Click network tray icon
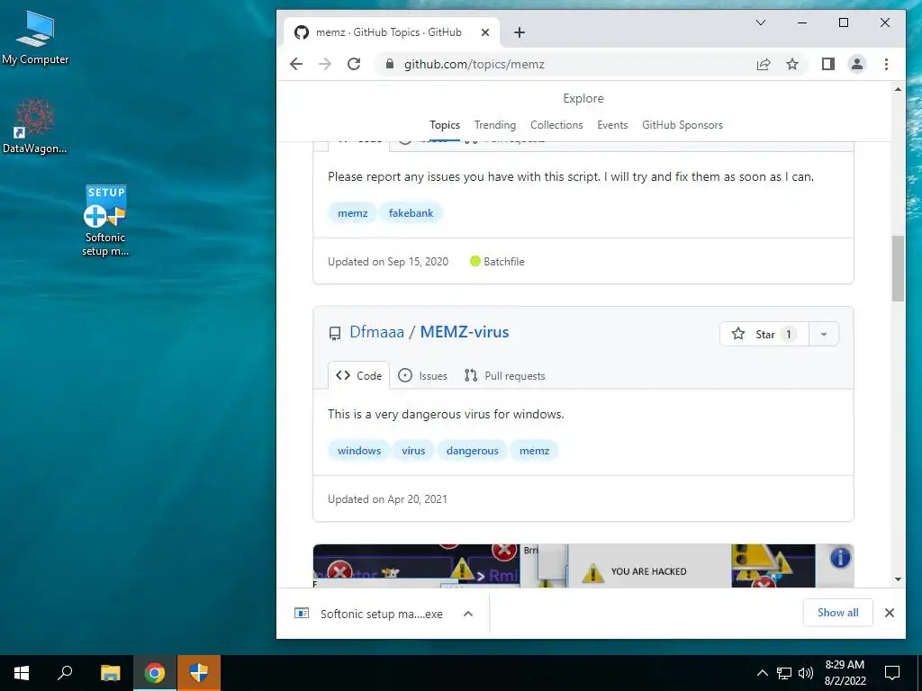The height and width of the screenshot is (691, 922). pos(784,673)
